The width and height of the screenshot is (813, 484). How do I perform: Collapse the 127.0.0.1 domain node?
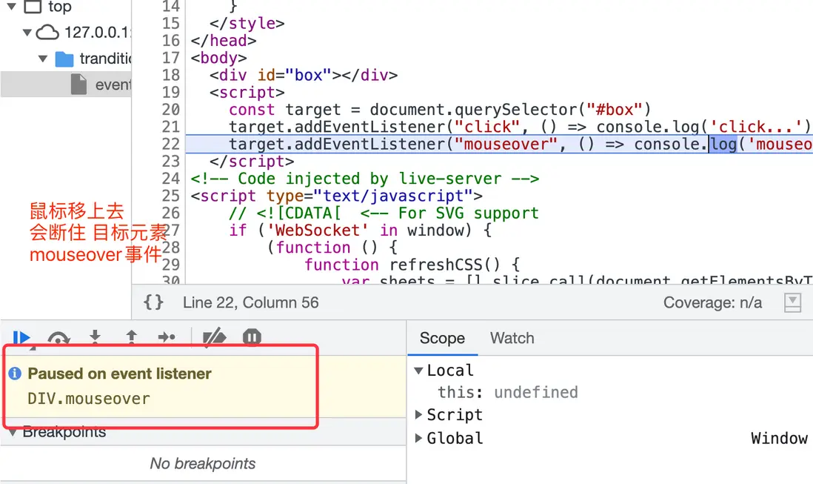pos(27,33)
